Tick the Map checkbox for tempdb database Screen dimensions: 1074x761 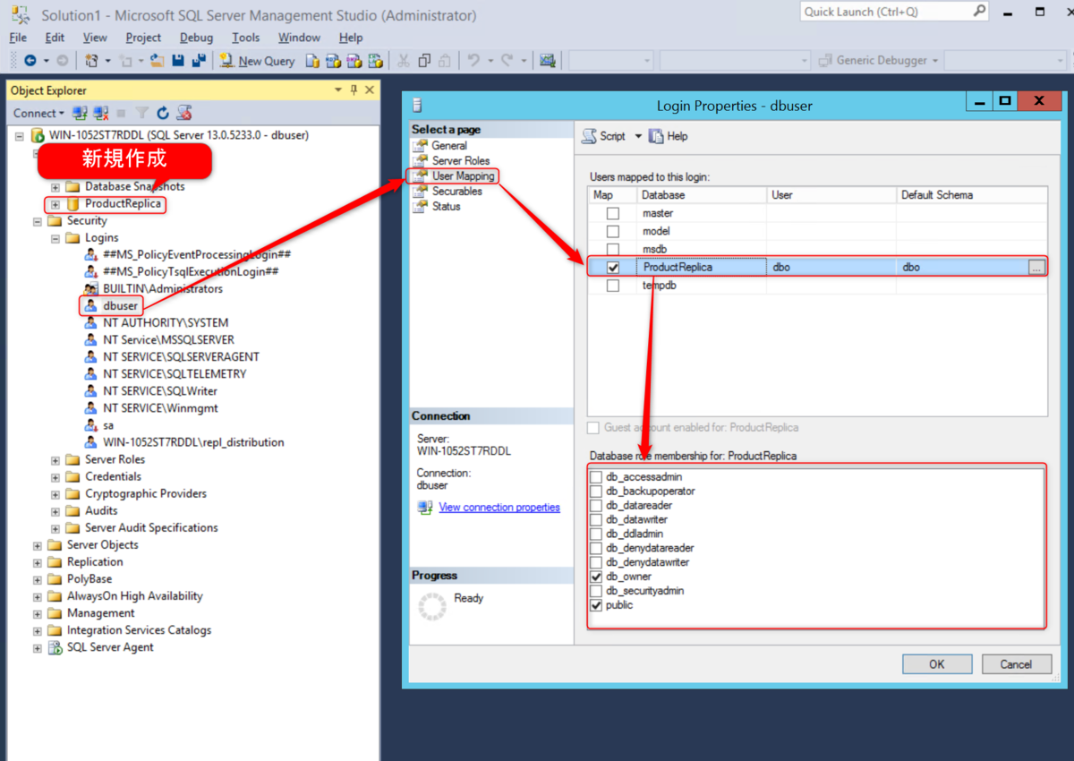click(x=613, y=286)
